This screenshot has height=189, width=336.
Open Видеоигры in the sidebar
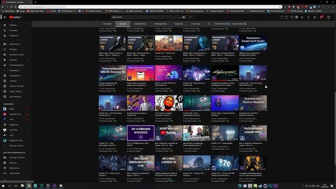point(16,168)
